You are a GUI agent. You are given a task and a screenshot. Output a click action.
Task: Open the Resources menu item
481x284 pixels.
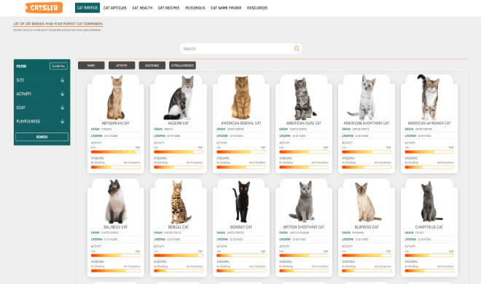[x=257, y=8]
